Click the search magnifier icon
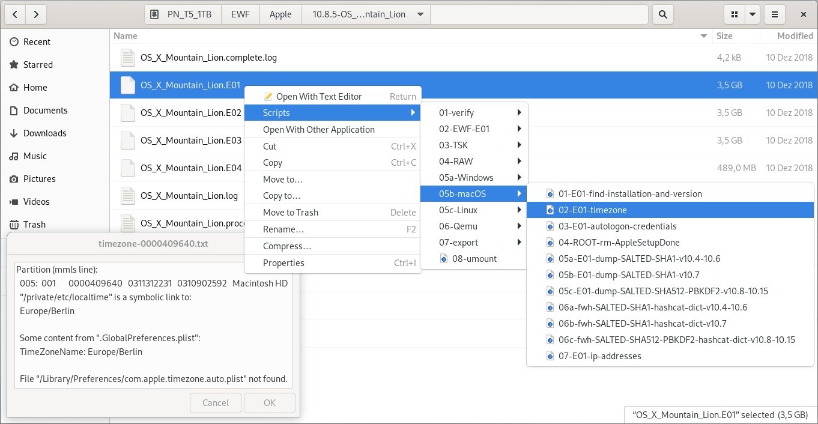The height and width of the screenshot is (424, 818). [663, 14]
